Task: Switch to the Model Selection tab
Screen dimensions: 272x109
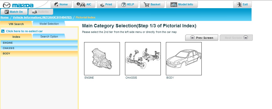Action: (49, 24)
